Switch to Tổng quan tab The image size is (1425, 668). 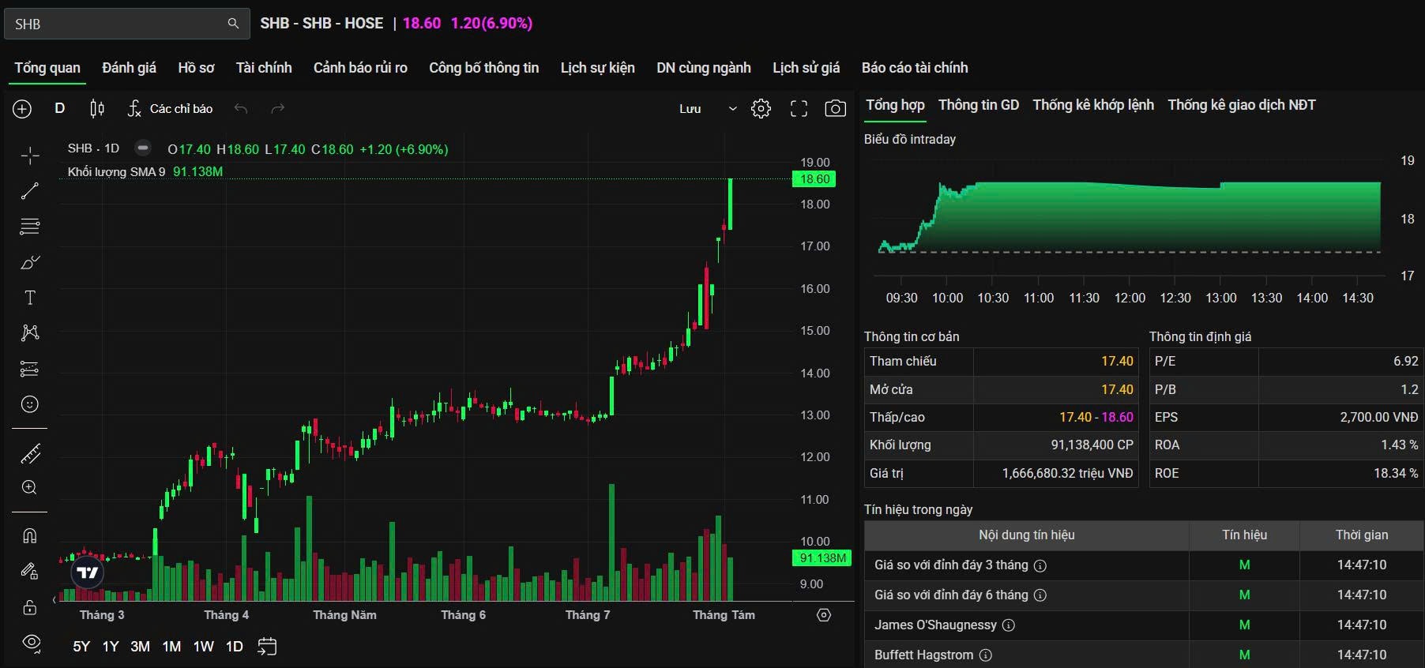pos(47,68)
